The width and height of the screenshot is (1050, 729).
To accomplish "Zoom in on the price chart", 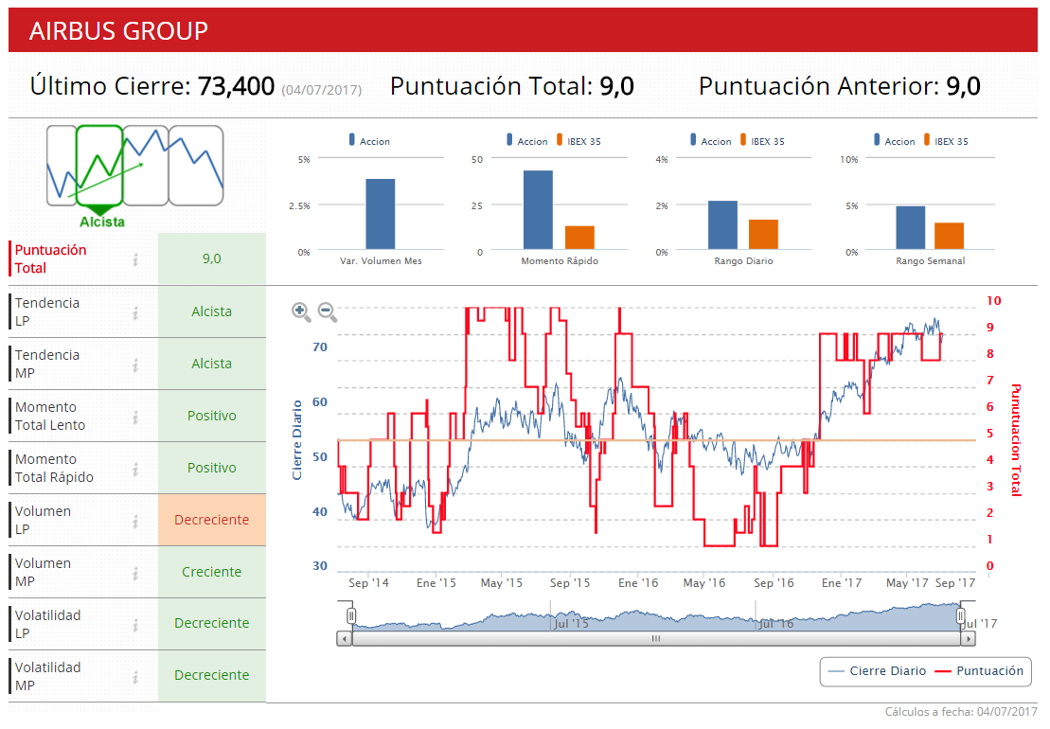I will [x=301, y=311].
